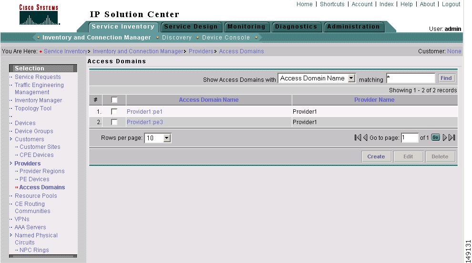
Task: Open CPE Devices in sidebar
Action: (36, 155)
